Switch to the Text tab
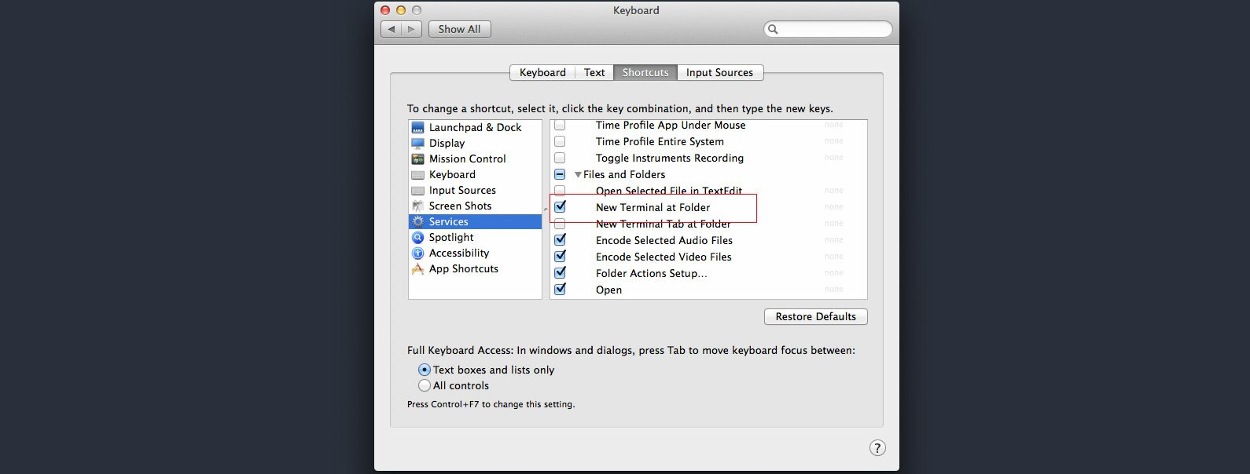Screen dimensions: 1250x474 click(594, 72)
